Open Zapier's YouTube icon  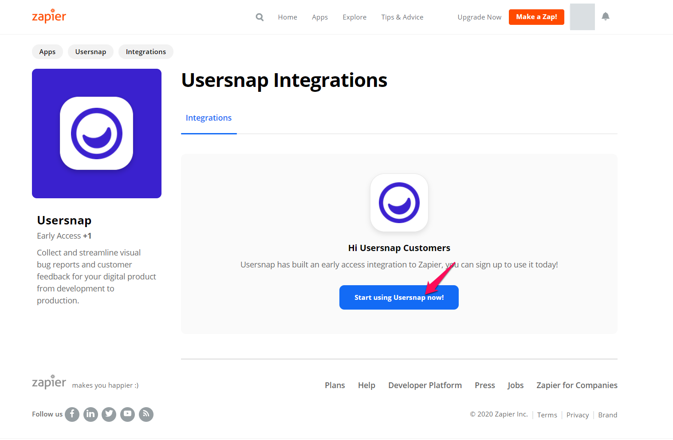(127, 414)
